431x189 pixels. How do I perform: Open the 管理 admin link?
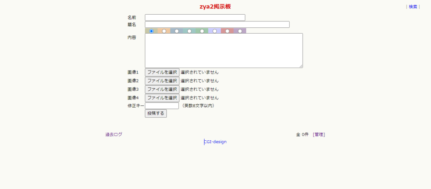point(319,134)
